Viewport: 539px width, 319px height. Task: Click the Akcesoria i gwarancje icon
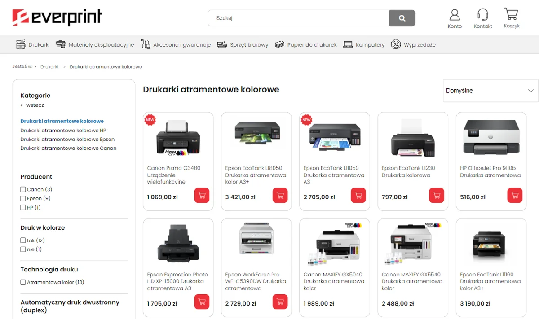(146, 44)
